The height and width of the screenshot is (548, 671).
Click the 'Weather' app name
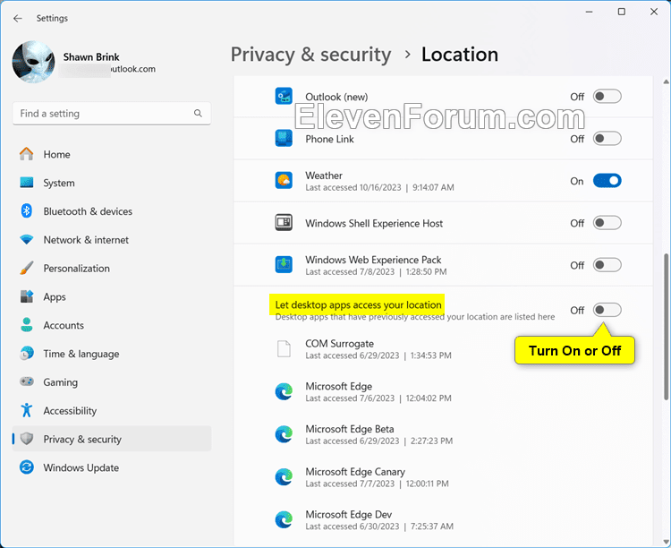tap(324, 176)
